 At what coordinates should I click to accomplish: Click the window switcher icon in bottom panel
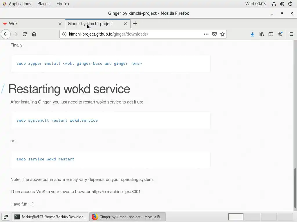click(6, 217)
